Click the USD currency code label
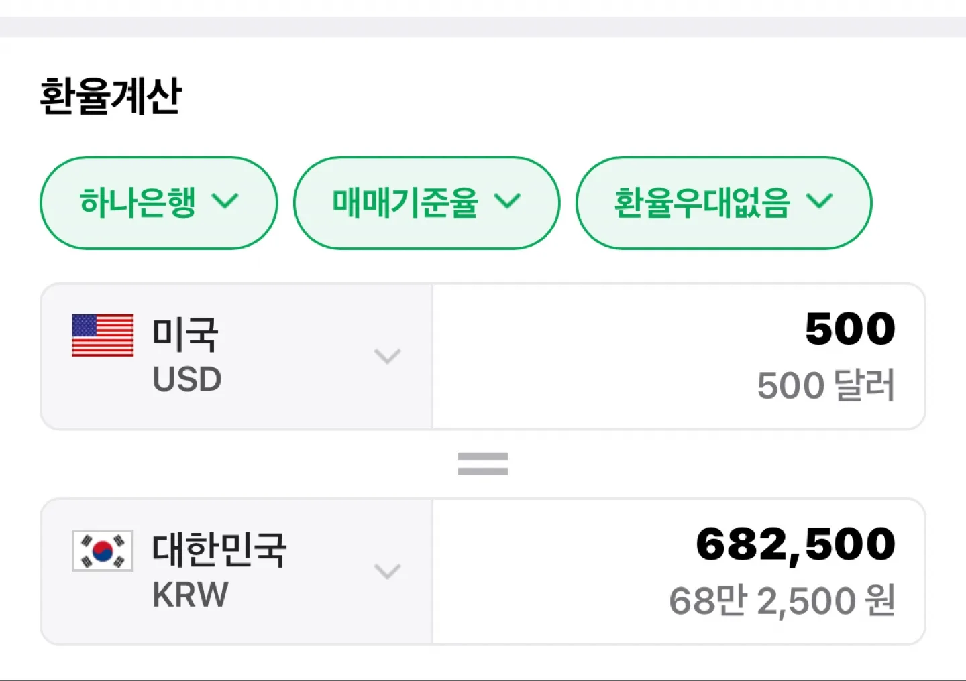Image resolution: width=966 pixels, height=681 pixels. tap(187, 379)
